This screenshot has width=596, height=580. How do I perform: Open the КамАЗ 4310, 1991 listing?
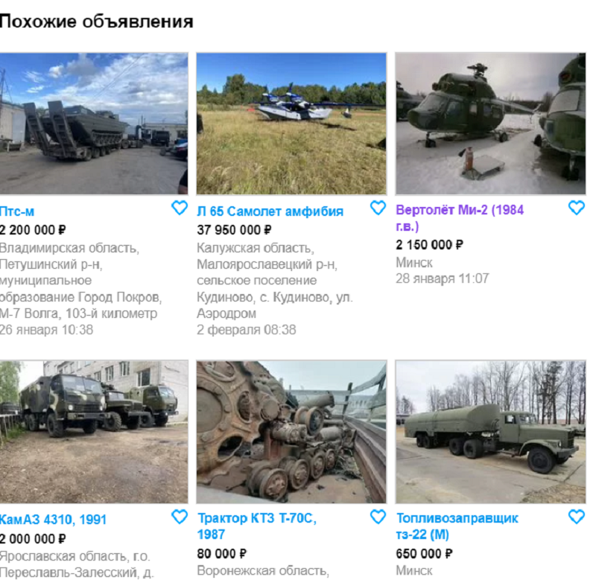point(53,520)
